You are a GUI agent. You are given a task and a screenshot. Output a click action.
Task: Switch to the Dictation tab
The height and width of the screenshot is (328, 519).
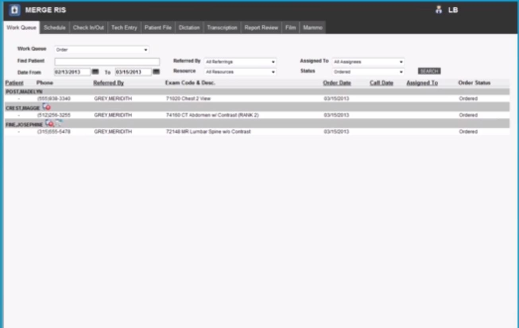[x=189, y=28]
